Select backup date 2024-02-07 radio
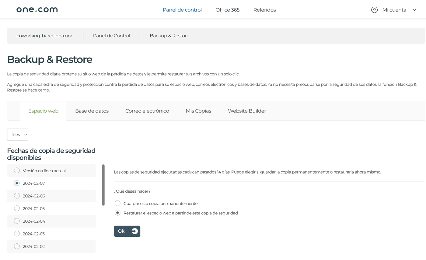 point(17,183)
